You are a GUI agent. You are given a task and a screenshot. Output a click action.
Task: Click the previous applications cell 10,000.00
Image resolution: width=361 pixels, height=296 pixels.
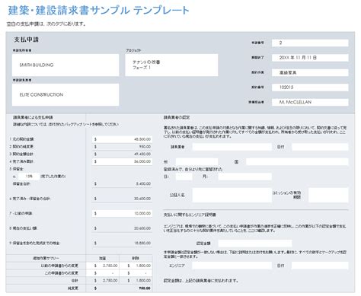click(122, 213)
